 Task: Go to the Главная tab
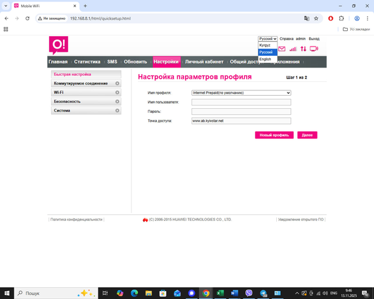58,62
